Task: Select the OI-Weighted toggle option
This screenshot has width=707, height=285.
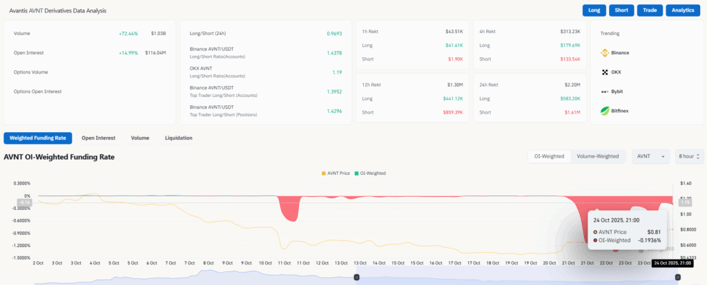Action: pyautogui.click(x=549, y=156)
